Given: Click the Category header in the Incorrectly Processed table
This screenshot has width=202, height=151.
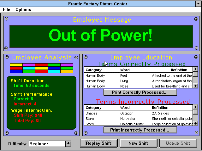Looking at the screenshot, I should tap(94, 108).
